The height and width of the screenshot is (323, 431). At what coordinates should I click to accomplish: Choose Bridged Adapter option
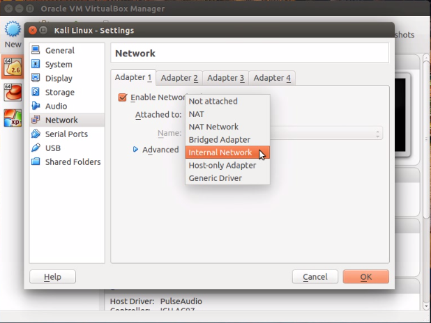point(227,140)
